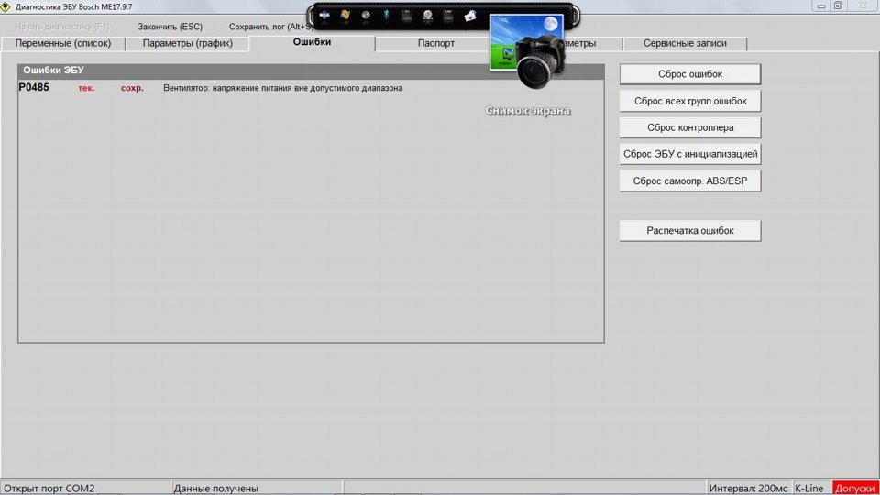Go to Сервисные записи tab
Viewport: 880px width, 495px height.
point(684,44)
